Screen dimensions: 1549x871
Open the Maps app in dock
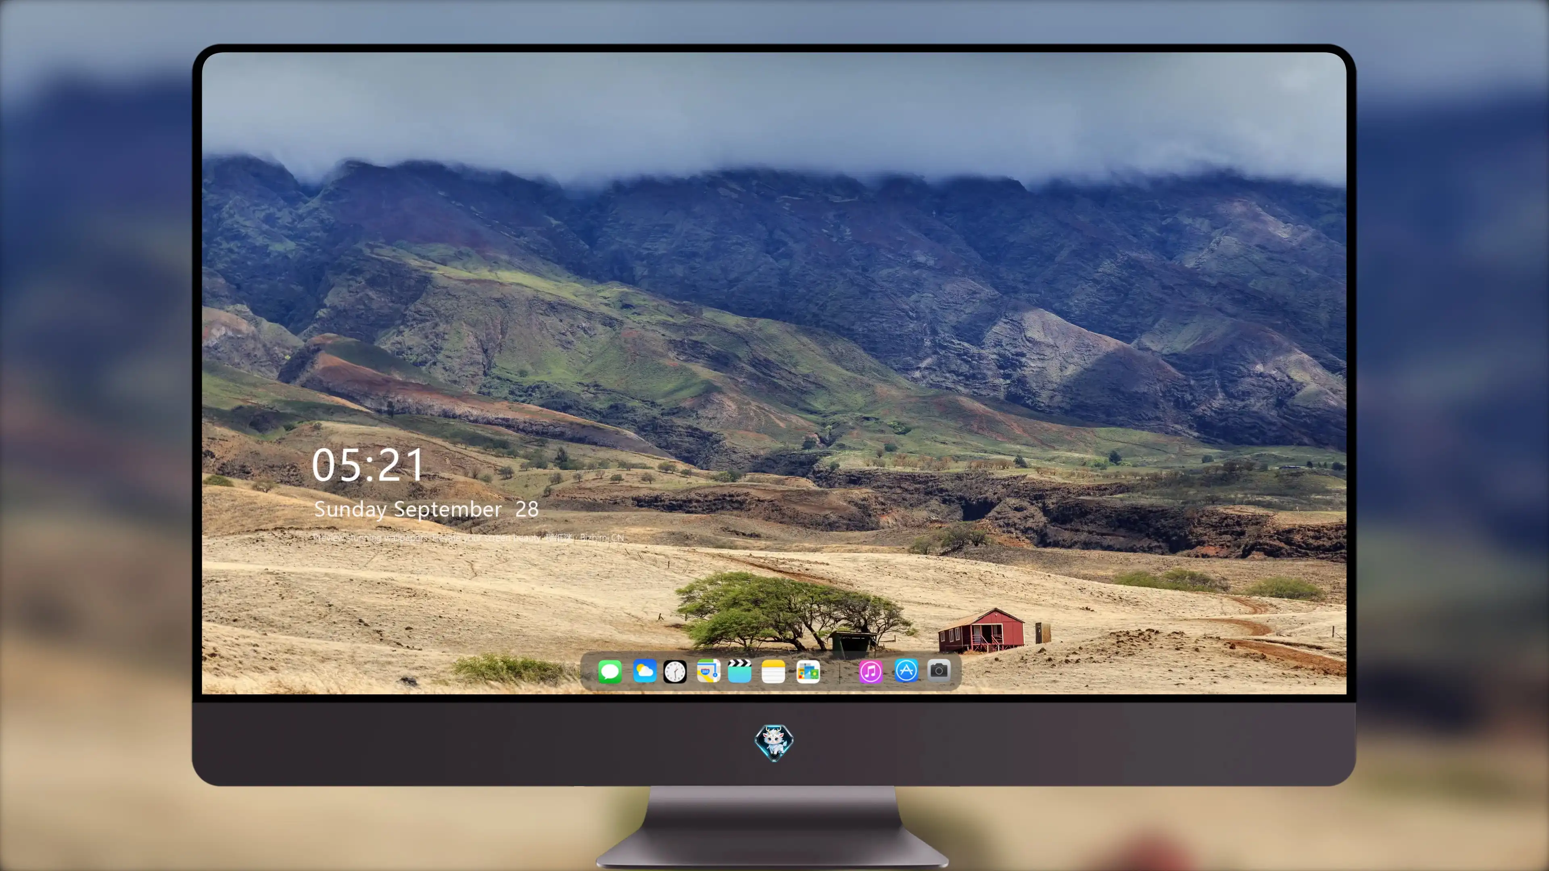(708, 671)
